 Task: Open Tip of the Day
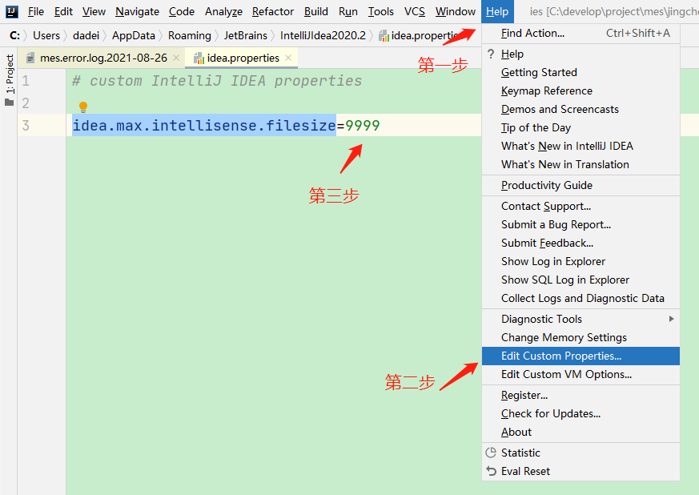pos(580,127)
